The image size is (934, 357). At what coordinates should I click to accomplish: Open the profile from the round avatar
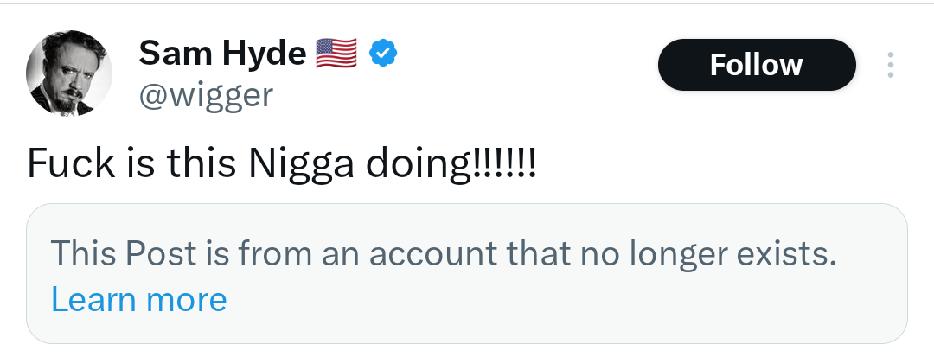(70, 73)
